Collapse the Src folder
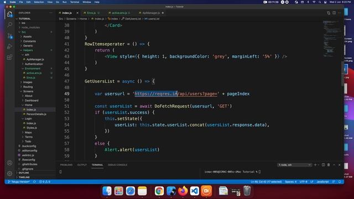 pyautogui.click(x=23, y=32)
